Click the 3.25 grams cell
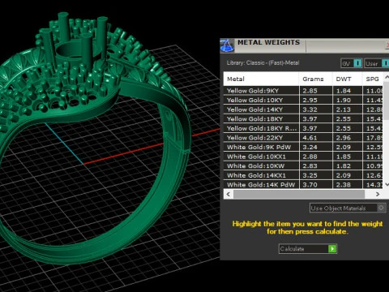Viewport: 389px width, 292px height. 315,175
